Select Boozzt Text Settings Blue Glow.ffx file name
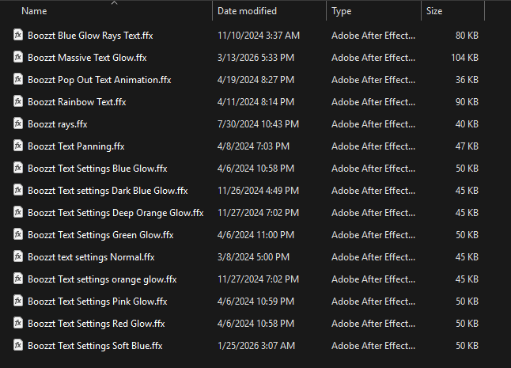The image size is (511, 368). (x=97, y=168)
